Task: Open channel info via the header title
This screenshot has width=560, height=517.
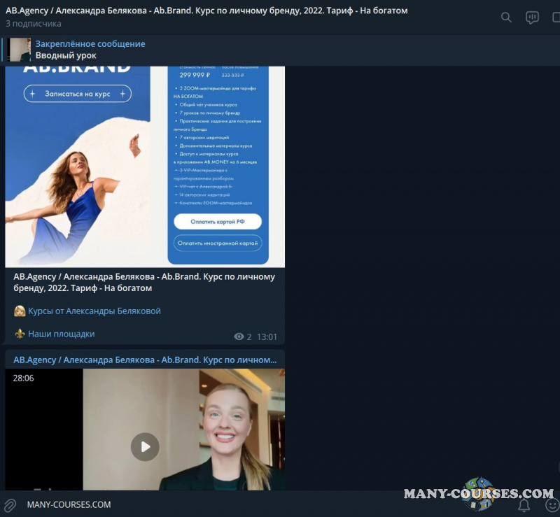Action: 206,10
